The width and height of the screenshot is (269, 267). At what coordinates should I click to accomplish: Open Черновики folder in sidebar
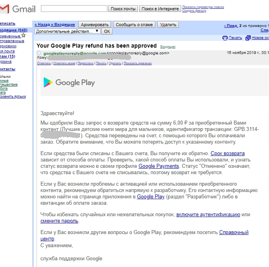(8, 46)
